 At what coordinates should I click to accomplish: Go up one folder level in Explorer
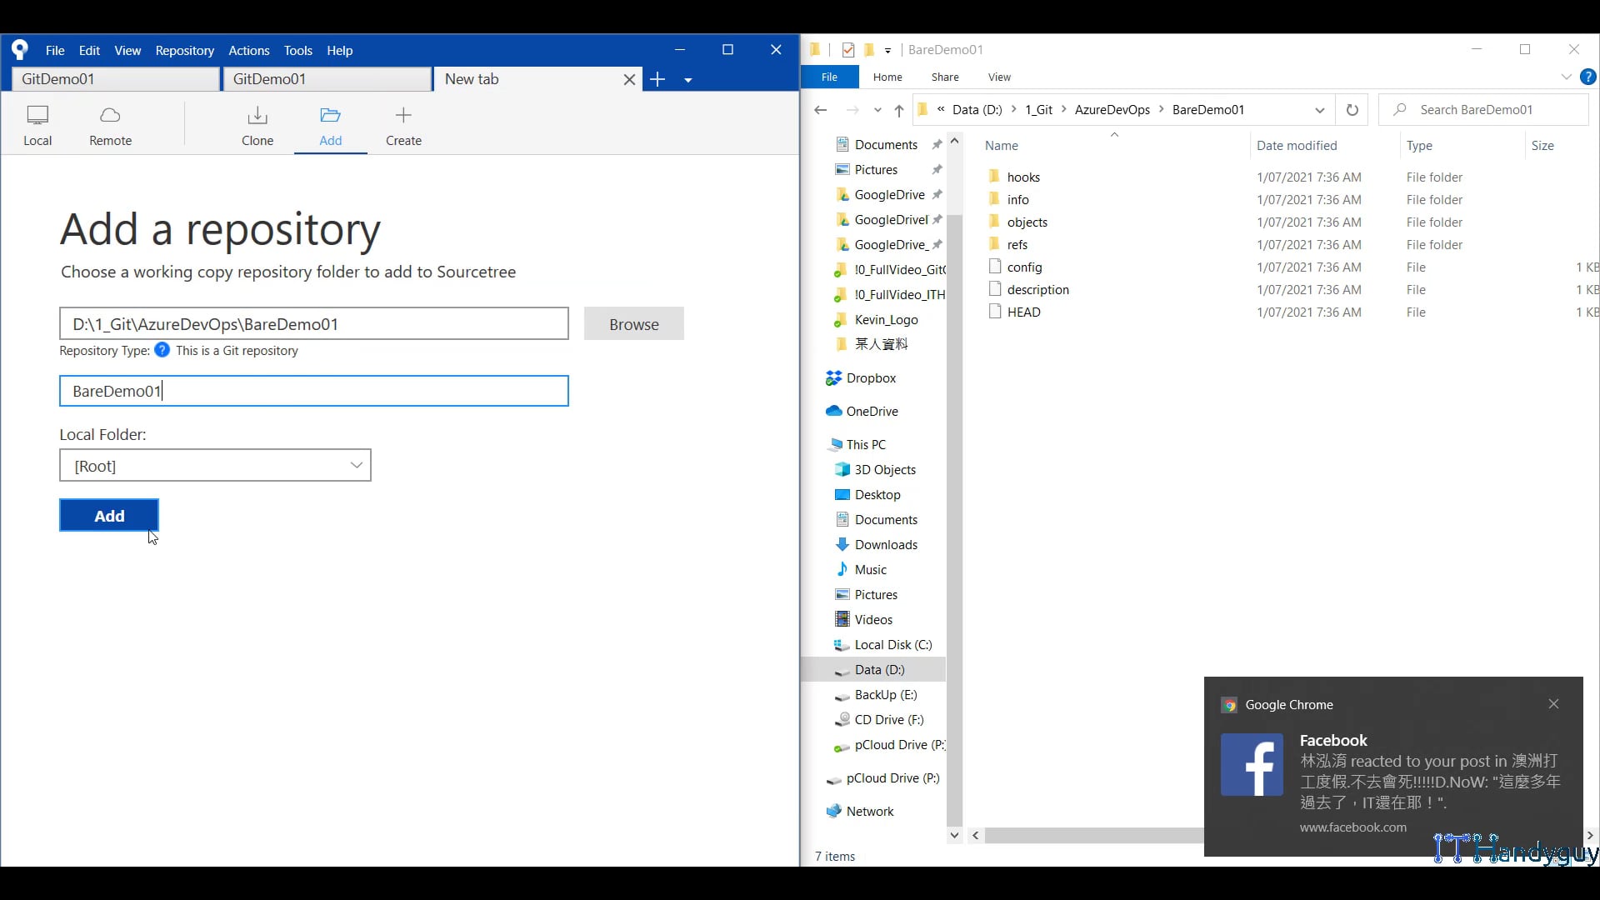(x=898, y=110)
